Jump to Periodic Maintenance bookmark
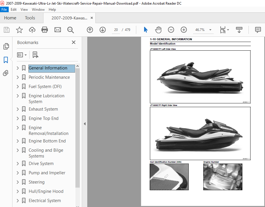The height and width of the screenshot is (207, 265). tap(49, 77)
